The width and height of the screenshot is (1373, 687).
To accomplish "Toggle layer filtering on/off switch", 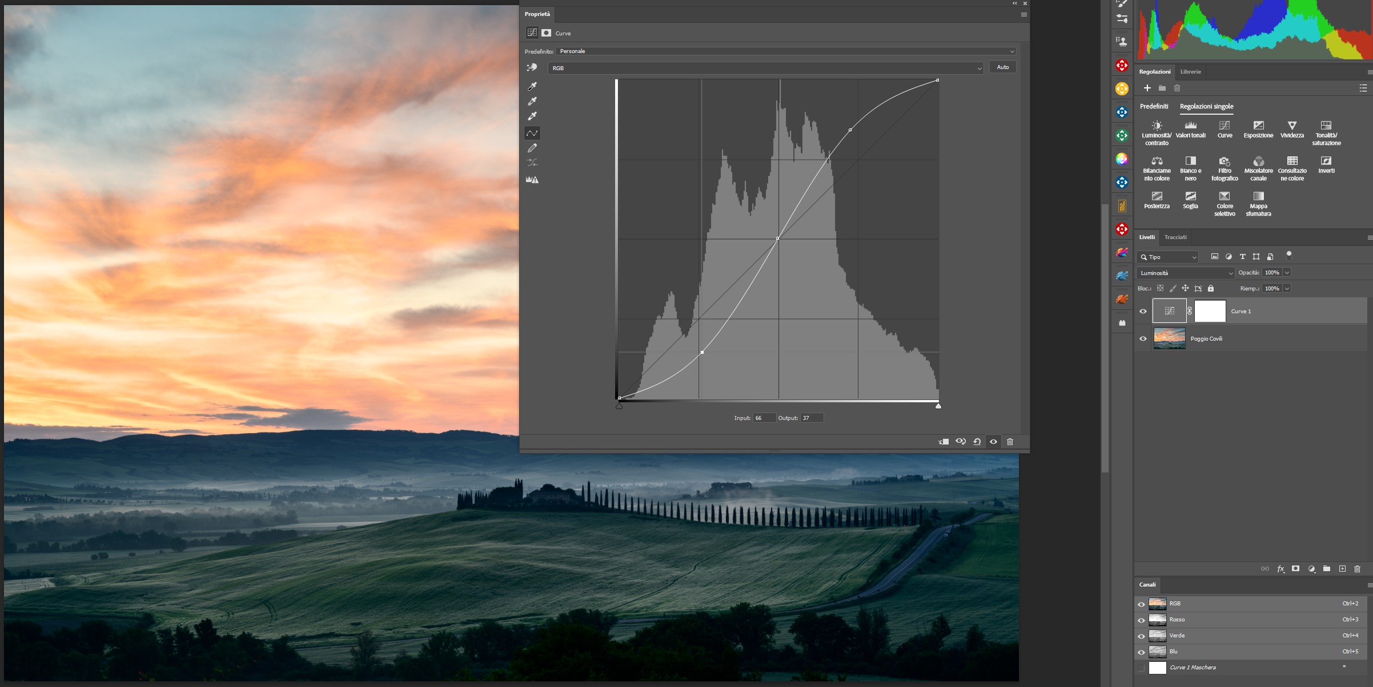I will click(1288, 256).
